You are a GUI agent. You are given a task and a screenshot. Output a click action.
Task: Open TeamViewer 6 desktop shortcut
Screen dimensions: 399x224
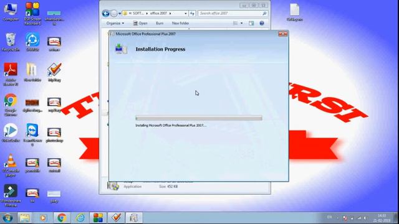point(32,134)
